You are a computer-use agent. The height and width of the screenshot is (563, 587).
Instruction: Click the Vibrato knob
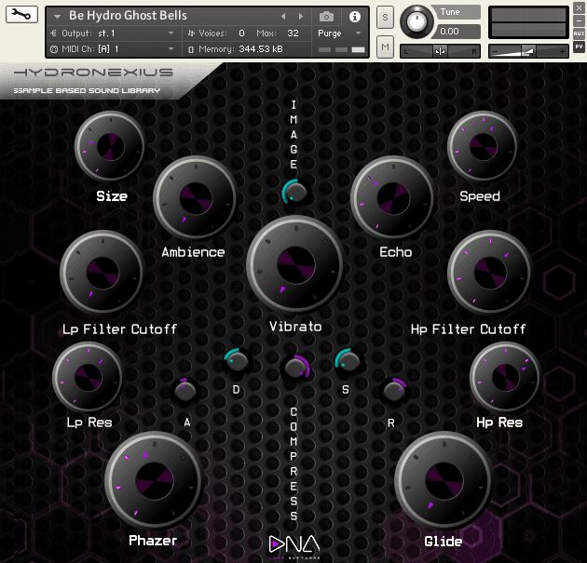point(295,264)
